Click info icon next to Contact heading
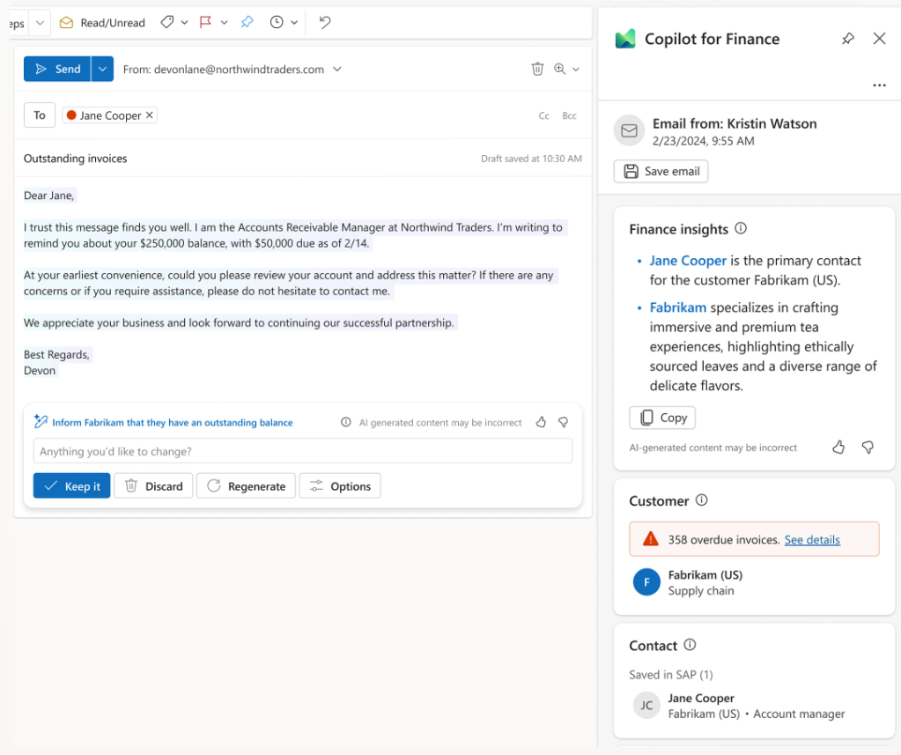The image size is (901, 755). click(691, 645)
